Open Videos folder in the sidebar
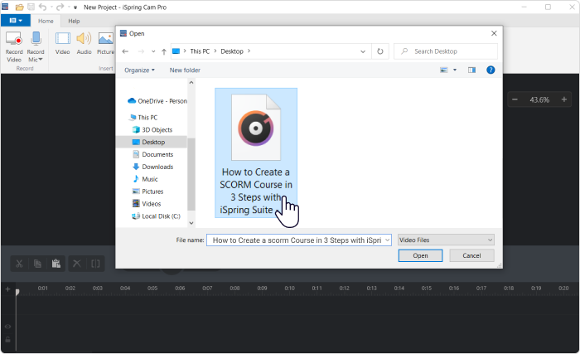The image size is (580, 354). [x=147, y=204]
